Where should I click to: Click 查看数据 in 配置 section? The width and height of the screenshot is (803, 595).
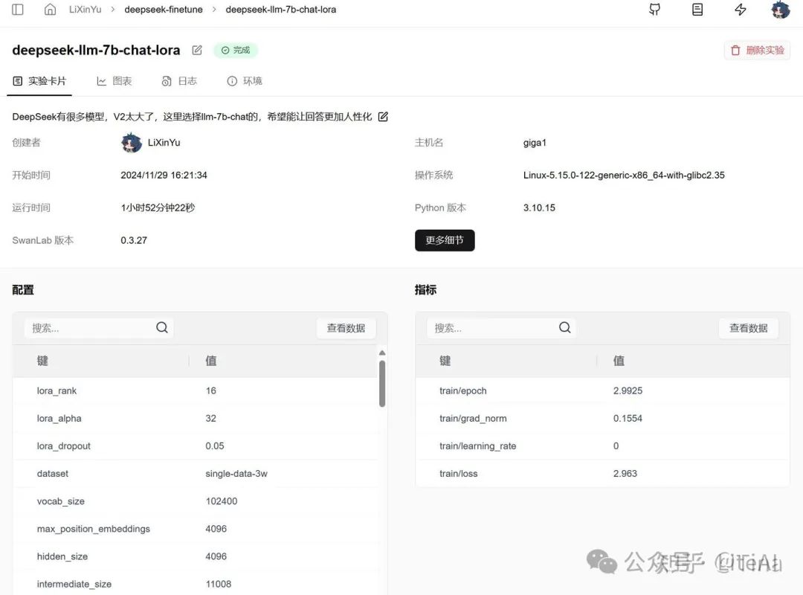[346, 328]
